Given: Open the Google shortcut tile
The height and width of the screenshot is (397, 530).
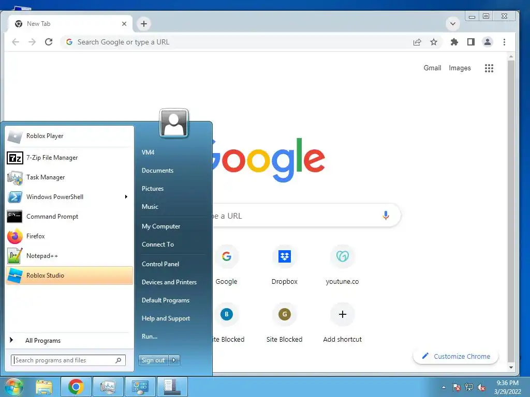Looking at the screenshot, I should (x=227, y=265).
